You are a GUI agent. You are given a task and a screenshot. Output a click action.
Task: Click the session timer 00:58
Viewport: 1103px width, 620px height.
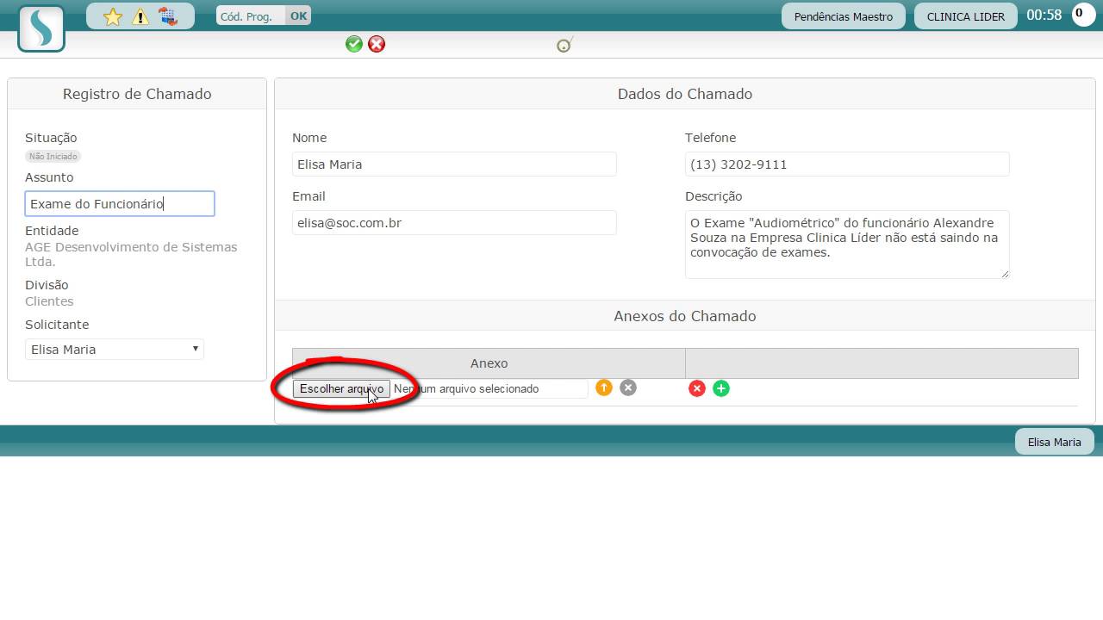1044,15
